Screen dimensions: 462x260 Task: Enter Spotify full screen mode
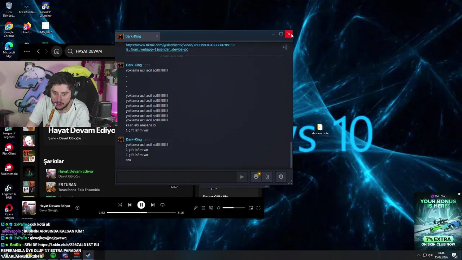(x=258, y=208)
